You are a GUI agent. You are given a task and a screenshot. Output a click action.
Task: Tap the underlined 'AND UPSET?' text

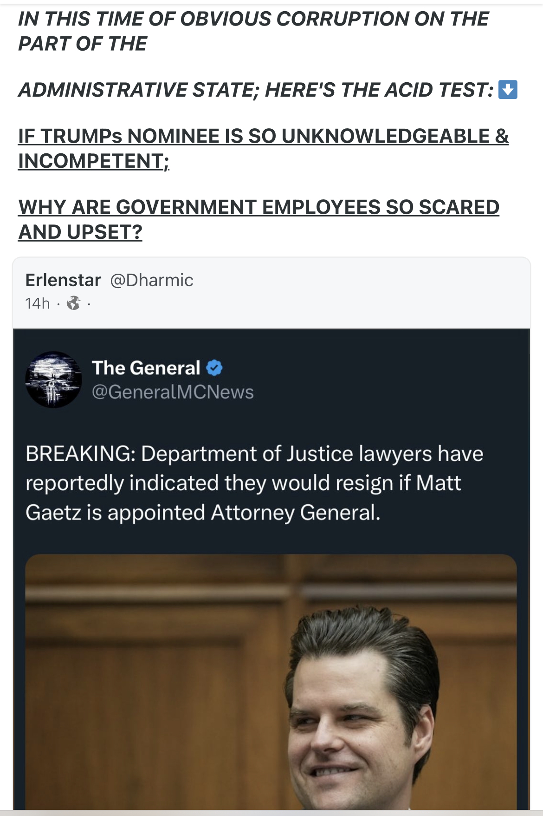[x=80, y=232]
